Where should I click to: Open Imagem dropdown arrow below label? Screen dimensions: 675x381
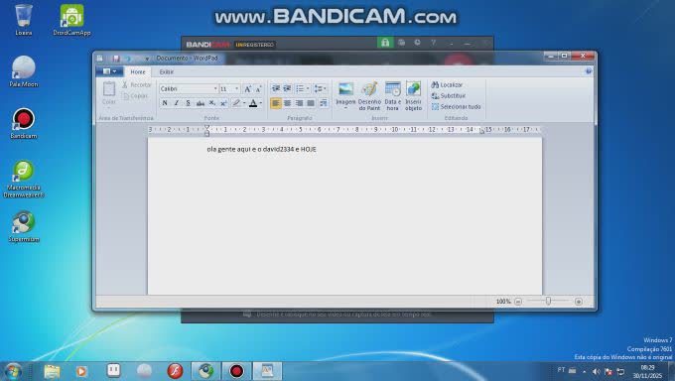(x=345, y=108)
